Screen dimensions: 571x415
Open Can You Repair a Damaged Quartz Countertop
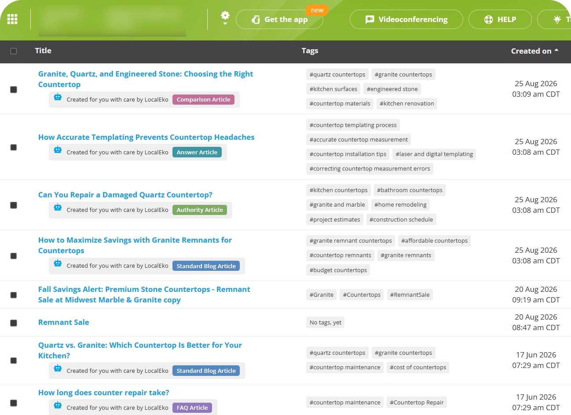coord(125,195)
